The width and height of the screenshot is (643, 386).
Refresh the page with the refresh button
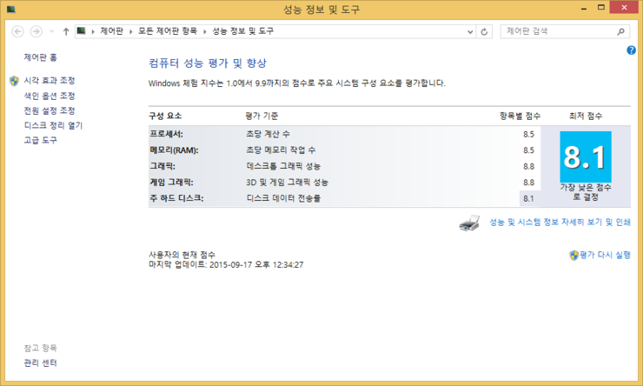(484, 31)
